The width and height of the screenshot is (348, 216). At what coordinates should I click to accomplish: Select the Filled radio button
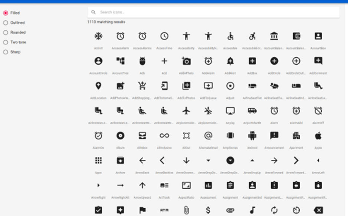tap(6, 13)
